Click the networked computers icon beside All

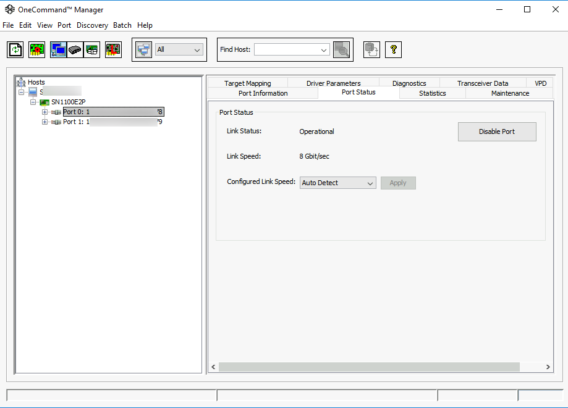(144, 49)
